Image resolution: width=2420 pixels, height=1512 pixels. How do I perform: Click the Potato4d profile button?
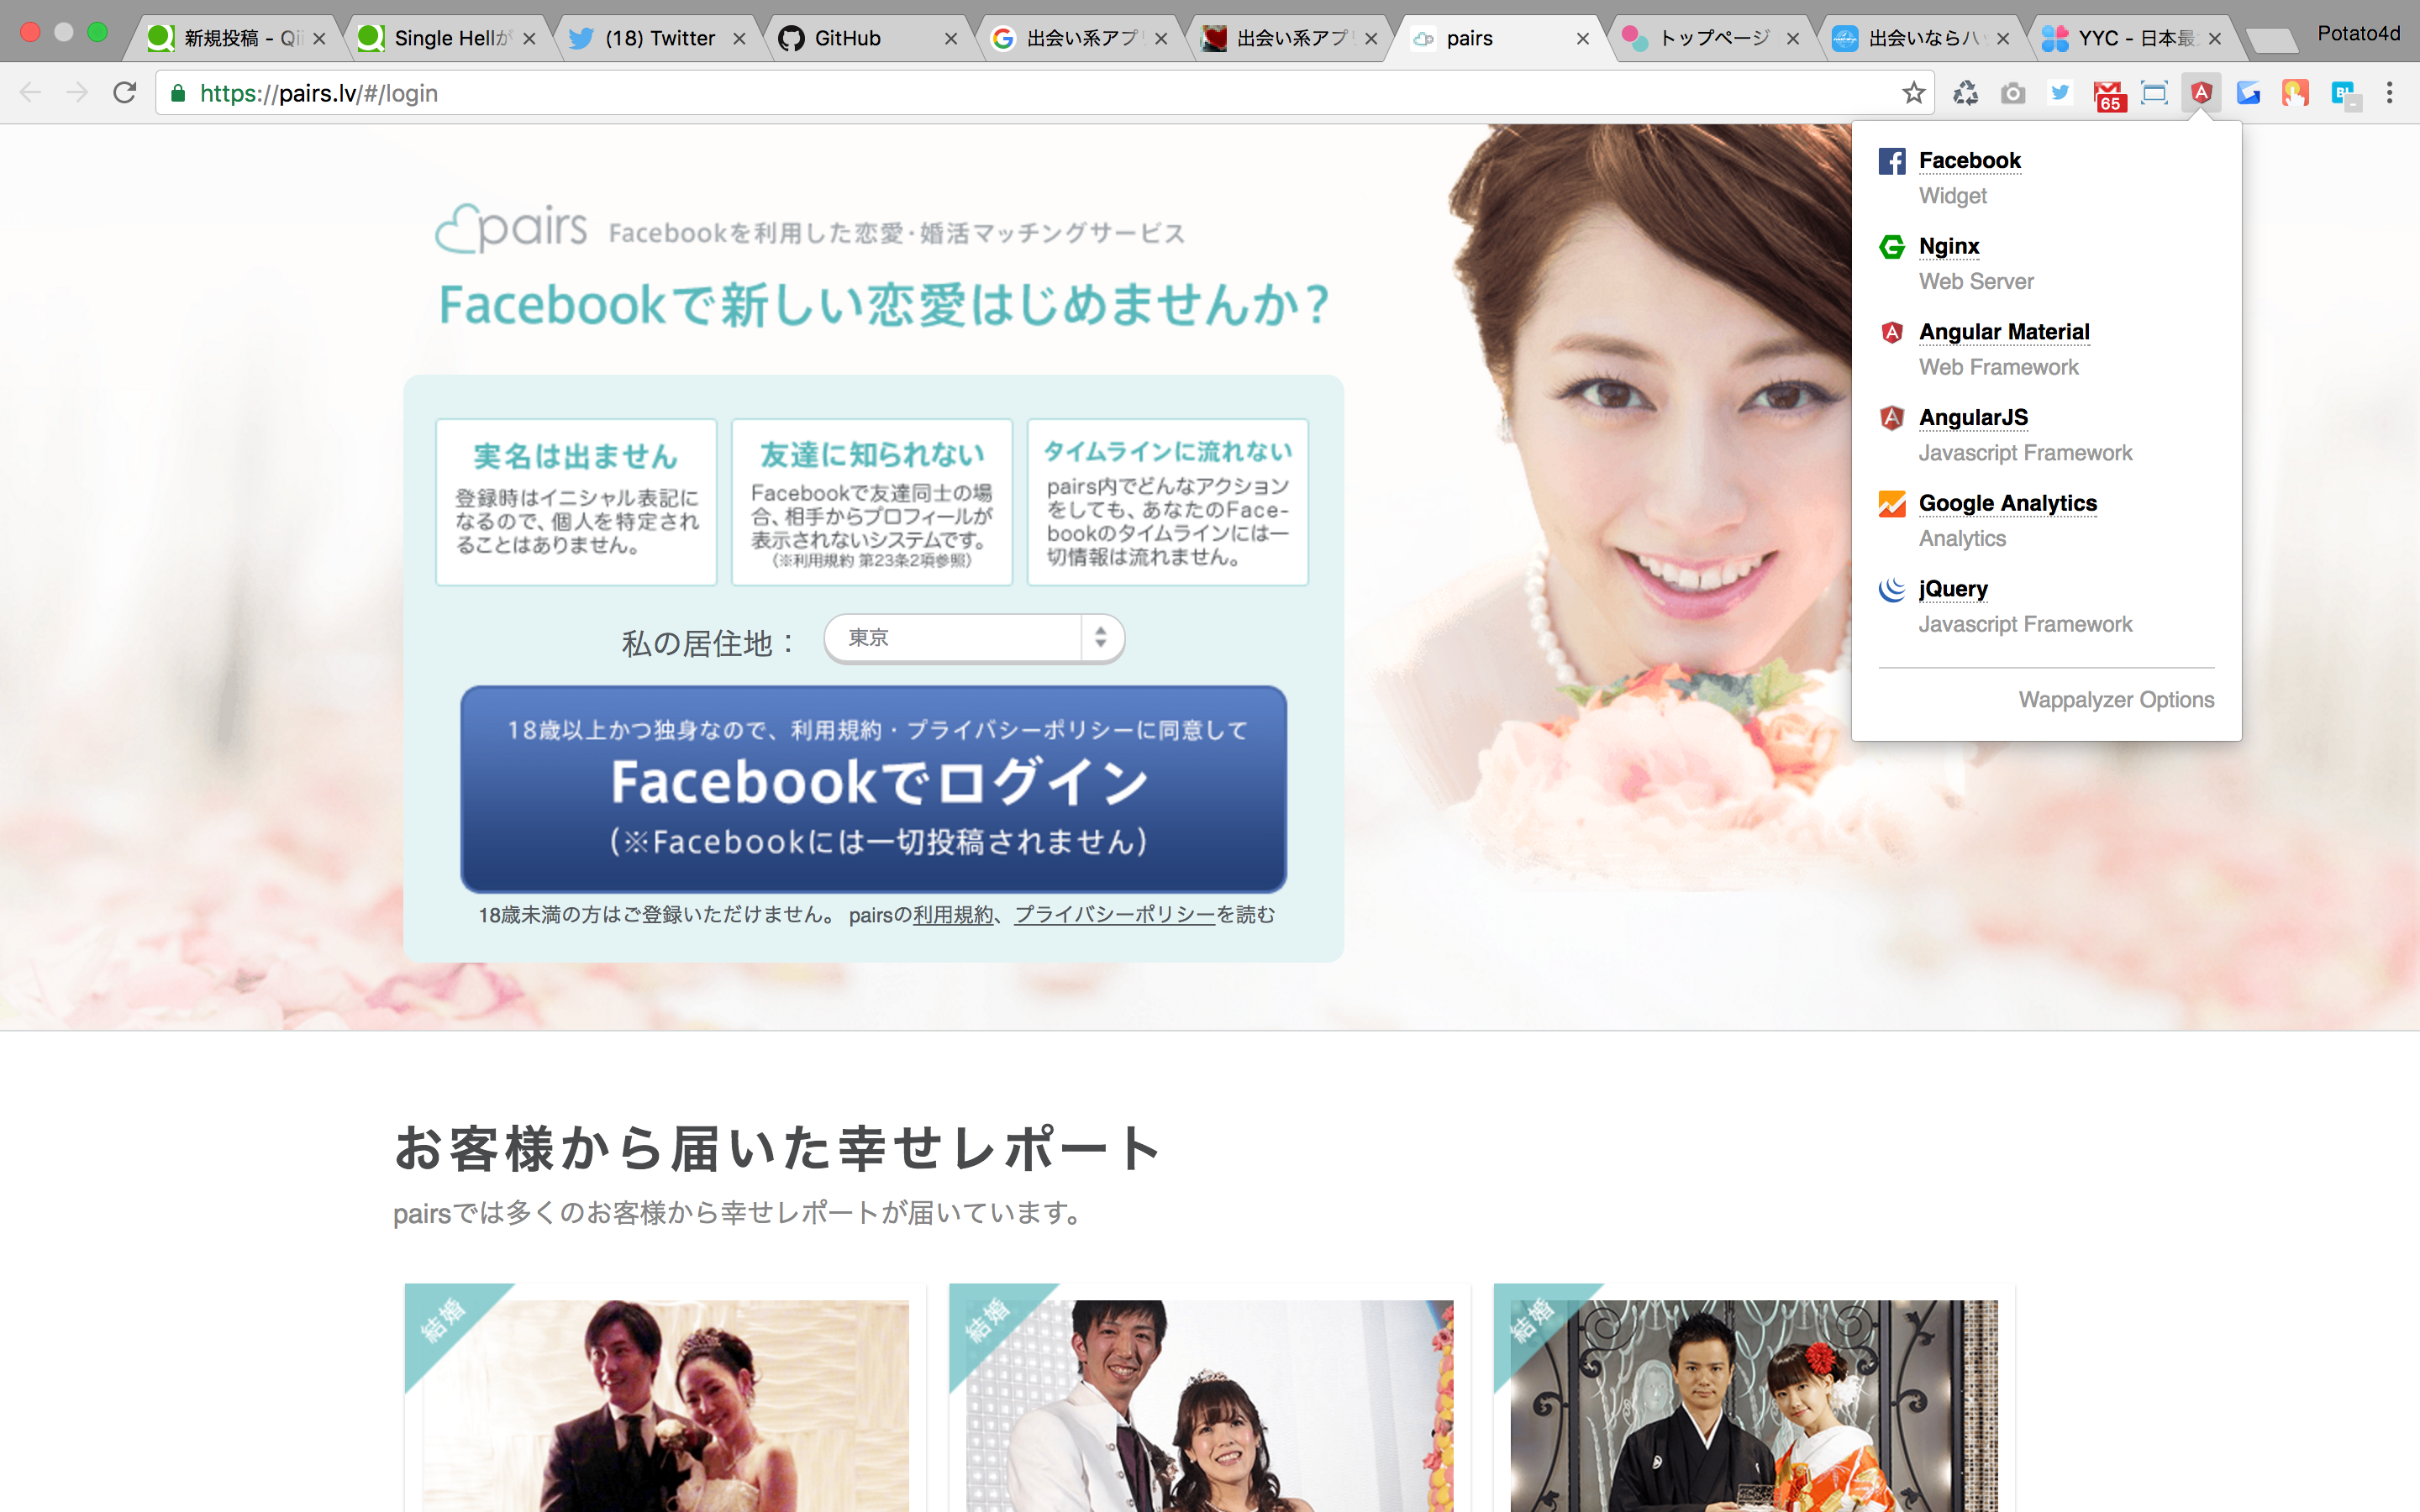pos(2358,34)
